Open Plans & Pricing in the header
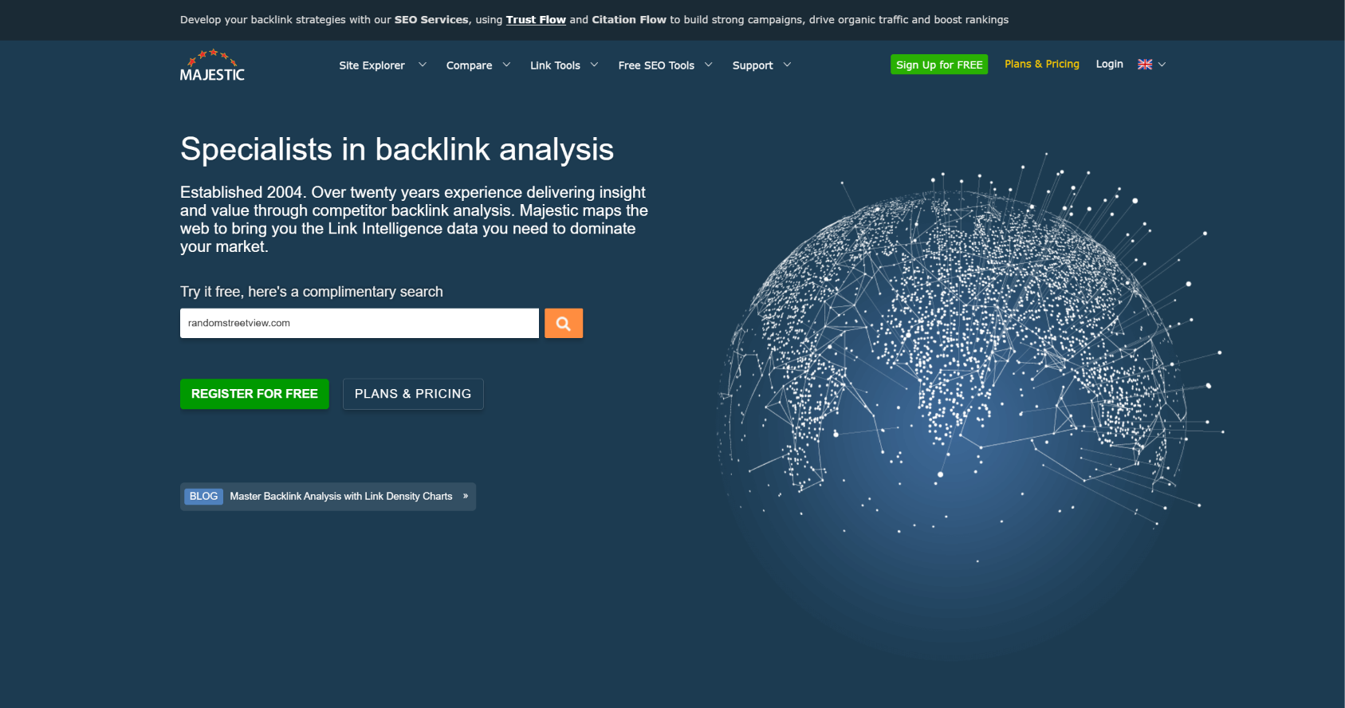 tap(1042, 64)
